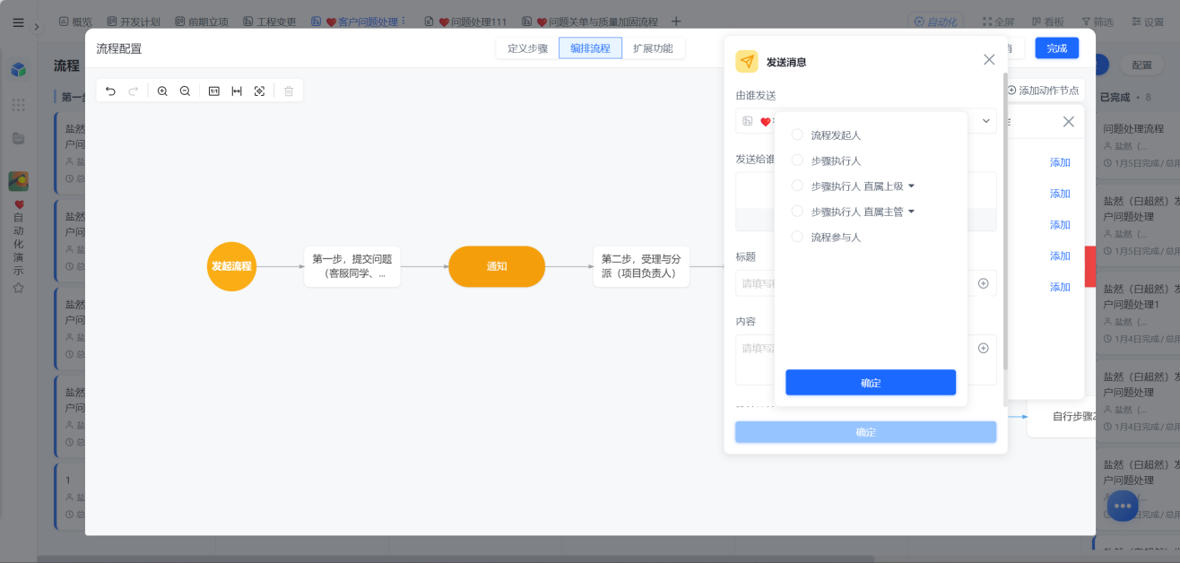Select the 步骤执行人 直属上级 option

point(846,186)
